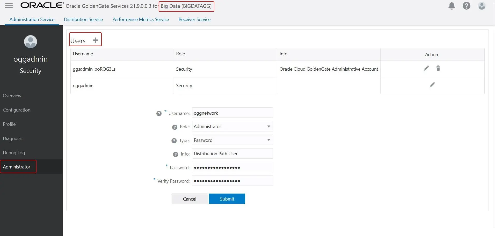The width and height of the screenshot is (495, 236).
Task: Cancel the new user form
Action: pos(190,199)
